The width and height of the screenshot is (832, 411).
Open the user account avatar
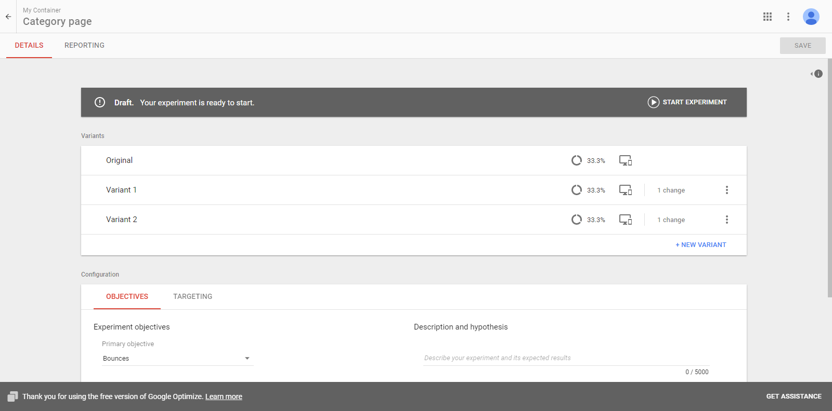[811, 17]
